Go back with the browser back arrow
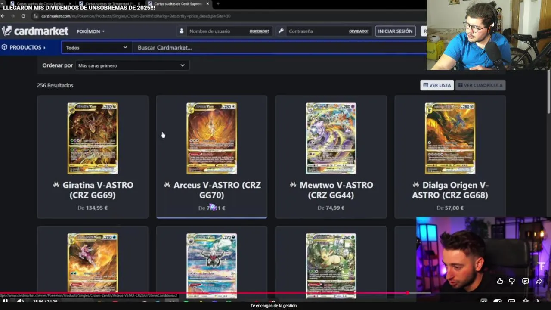Viewport: 551px width, 310px height. (x=3, y=16)
